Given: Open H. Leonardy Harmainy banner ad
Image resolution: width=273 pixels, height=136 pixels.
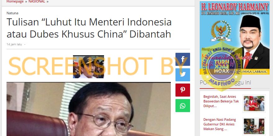Looking at the screenshot, I should tap(234, 38).
